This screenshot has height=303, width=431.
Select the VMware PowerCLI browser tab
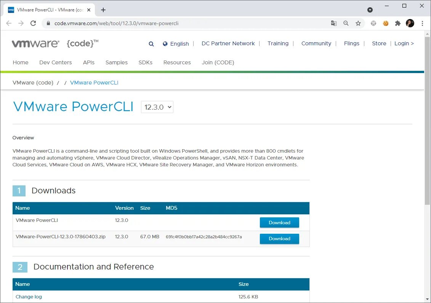50,10
